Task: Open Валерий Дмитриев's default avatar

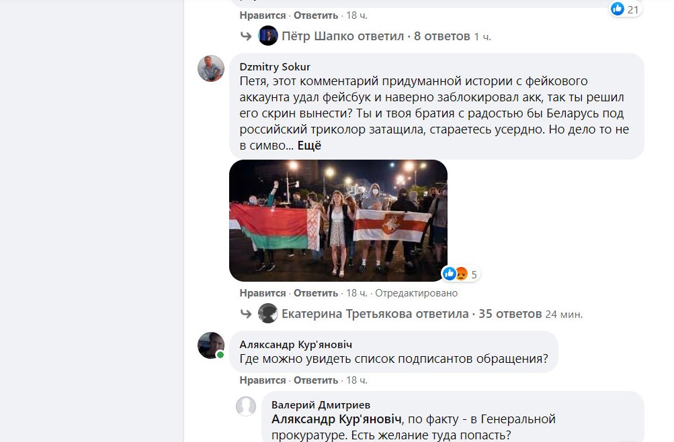Action: tap(246, 406)
